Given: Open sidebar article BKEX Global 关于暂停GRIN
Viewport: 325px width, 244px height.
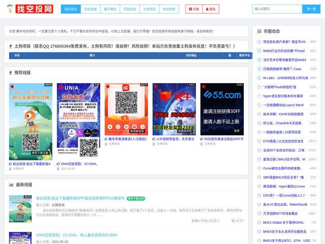Looking at the screenshot, I should pyautogui.click(x=284, y=222).
